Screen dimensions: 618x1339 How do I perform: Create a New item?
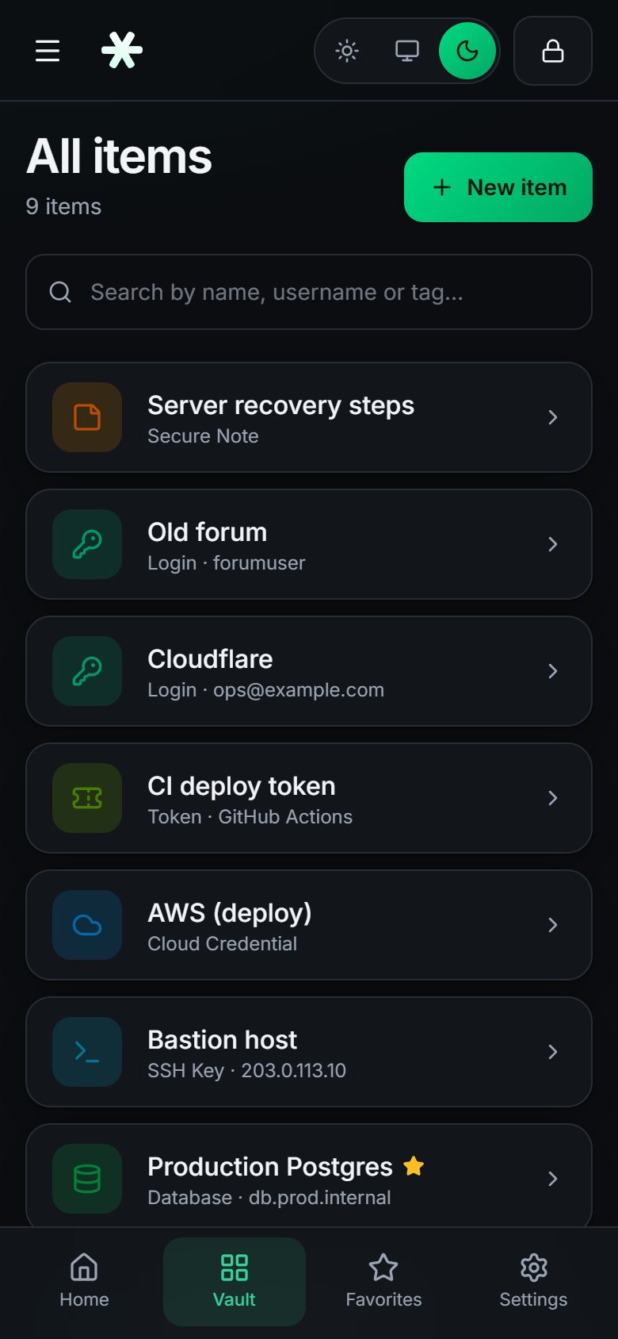[x=498, y=187]
